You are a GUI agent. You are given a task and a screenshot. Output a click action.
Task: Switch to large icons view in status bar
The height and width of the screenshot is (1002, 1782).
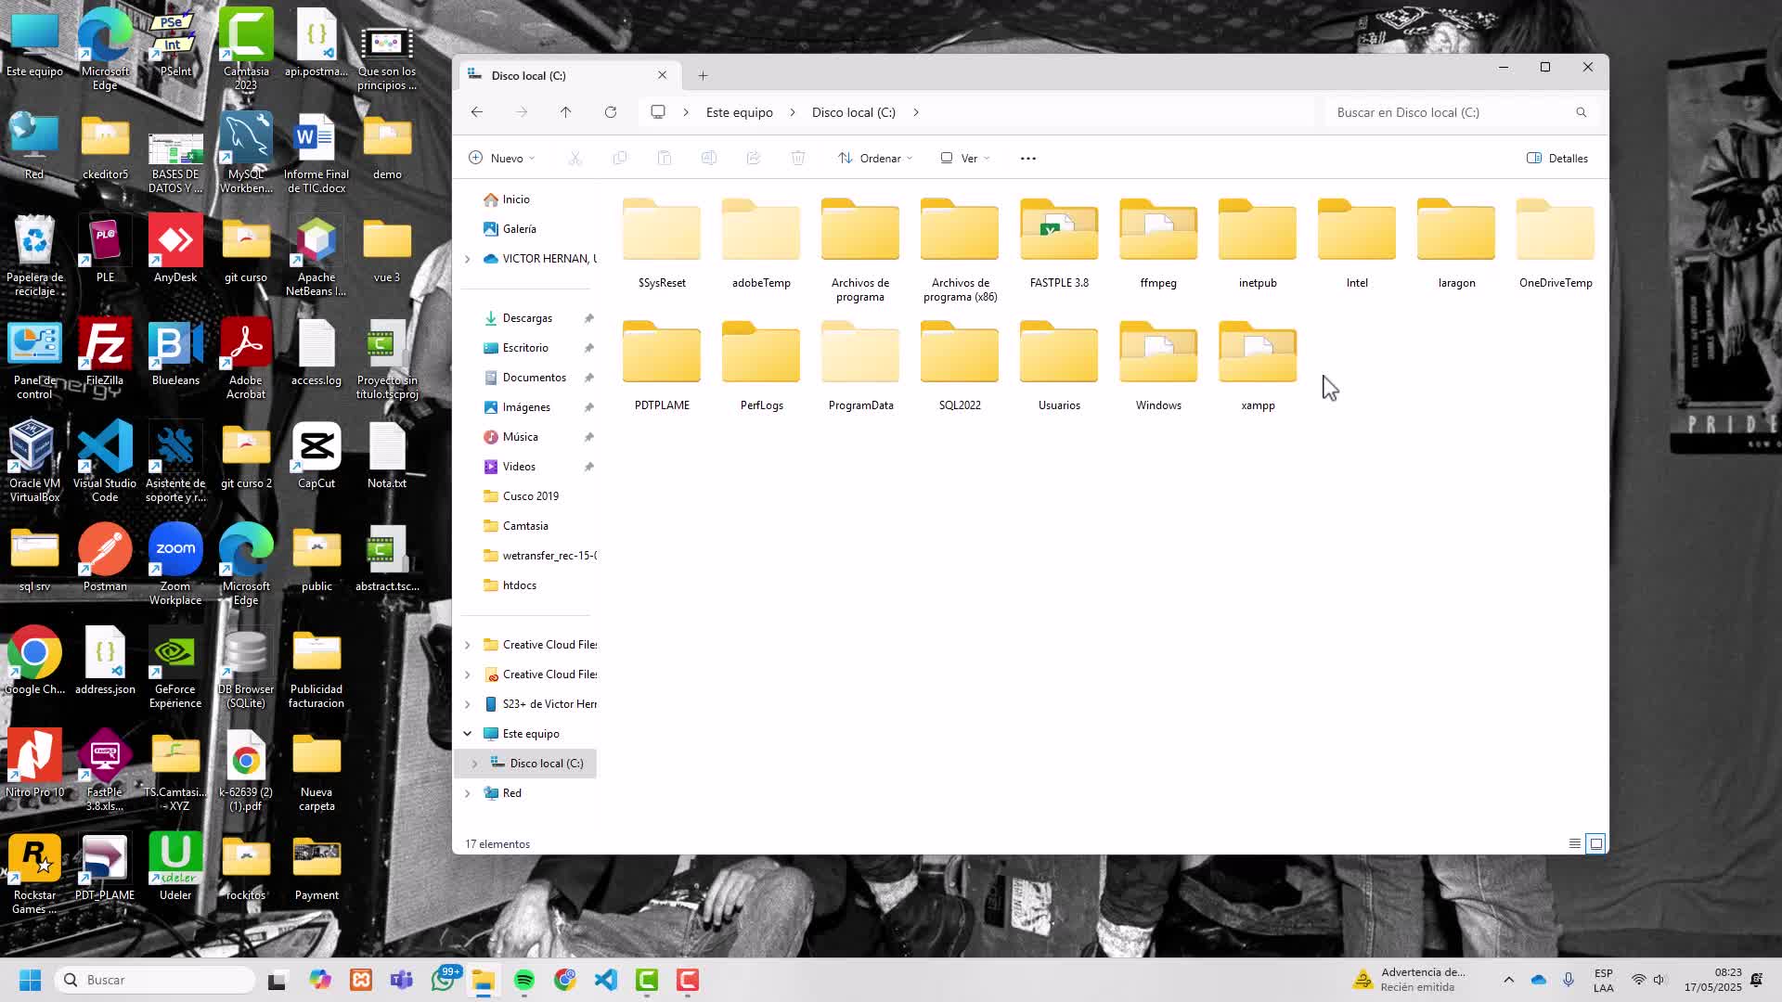click(1595, 843)
